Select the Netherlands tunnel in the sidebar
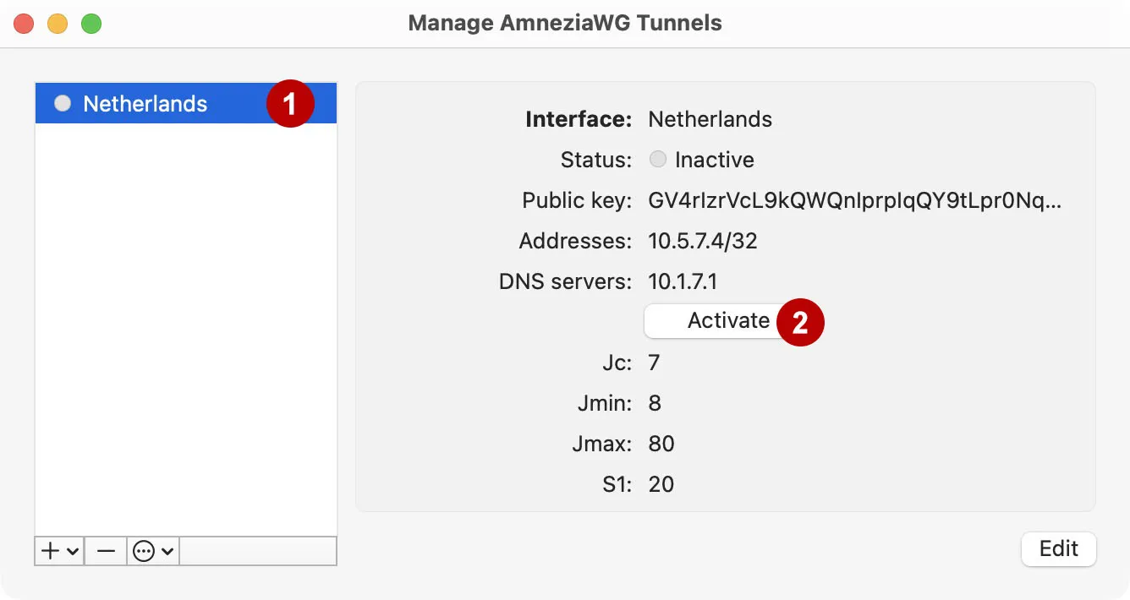Viewport: 1130px width, 600px height. pos(144,103)
